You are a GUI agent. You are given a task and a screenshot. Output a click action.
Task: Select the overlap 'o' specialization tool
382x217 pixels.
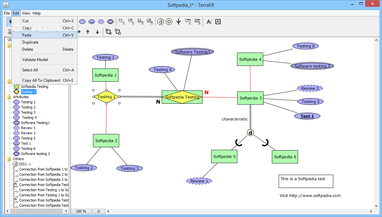(169, 22)
